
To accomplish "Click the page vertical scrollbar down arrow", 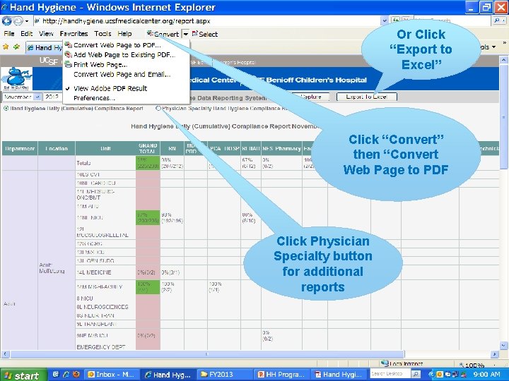I will (503, 345).
